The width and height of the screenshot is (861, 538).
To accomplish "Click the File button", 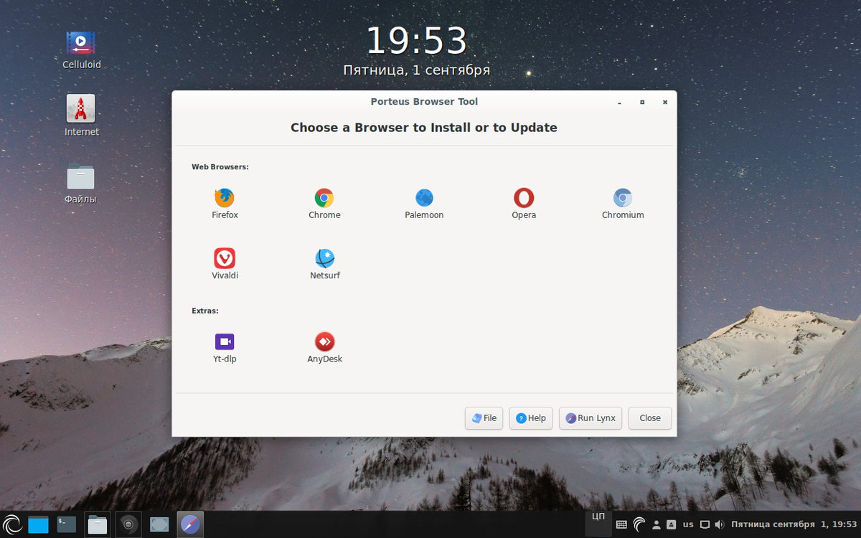I will [484, 418].
